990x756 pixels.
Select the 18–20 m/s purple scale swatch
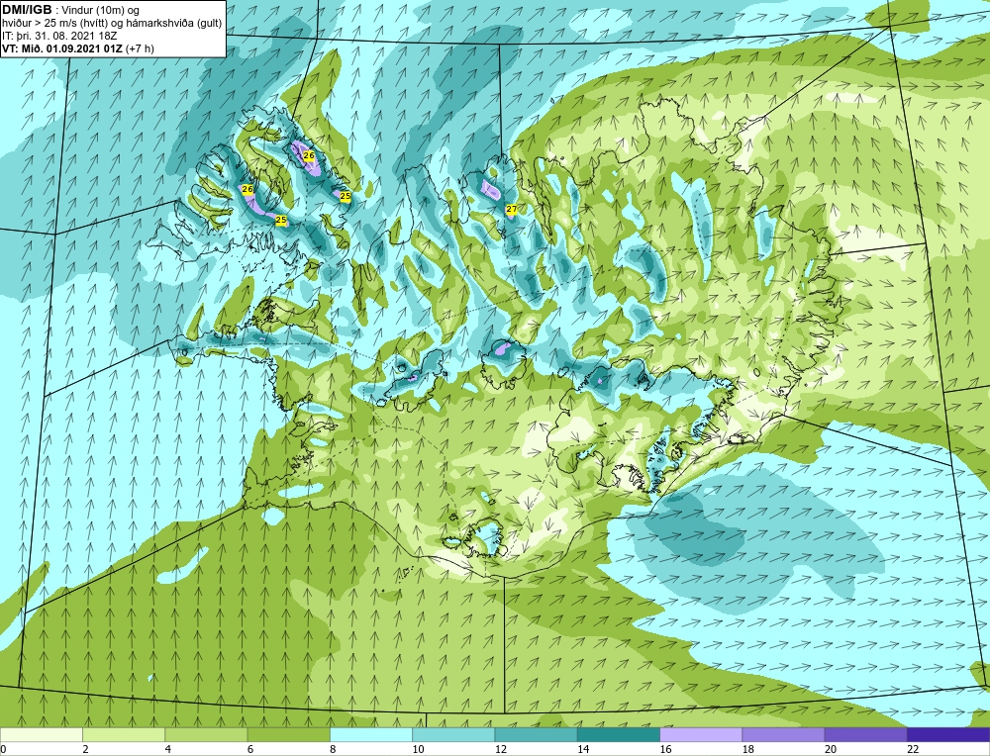click(x=783, y=734)
